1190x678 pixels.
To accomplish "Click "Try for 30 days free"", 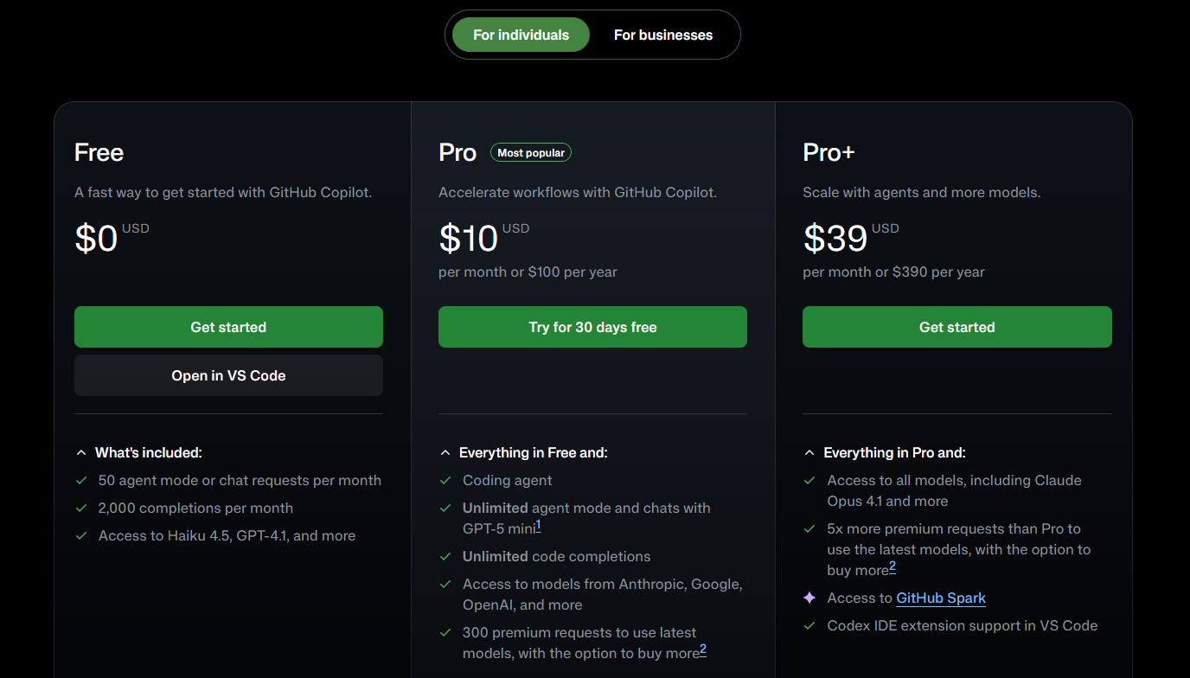I will point(592,327).
